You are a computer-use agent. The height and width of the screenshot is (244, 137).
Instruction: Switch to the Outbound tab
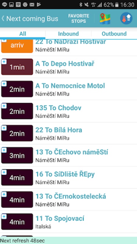pyautogui.click(x=114, y=34)
